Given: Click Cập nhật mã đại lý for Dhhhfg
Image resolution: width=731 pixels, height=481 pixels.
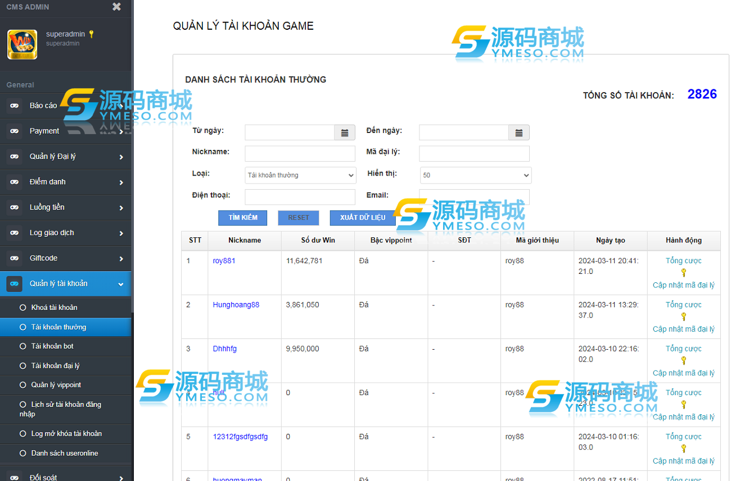Looking at the screenshot, I should tap(684, 373).
